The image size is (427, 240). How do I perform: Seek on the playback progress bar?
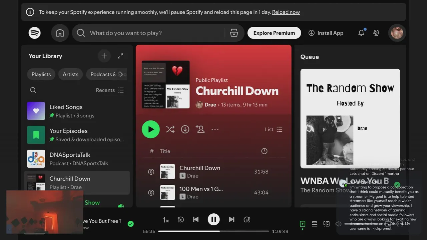pos(213,231)
